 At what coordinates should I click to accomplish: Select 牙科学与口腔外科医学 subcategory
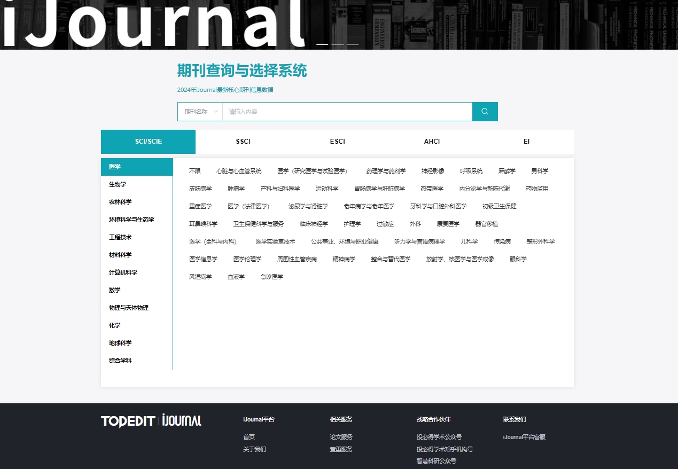click(x=438, y=206)
